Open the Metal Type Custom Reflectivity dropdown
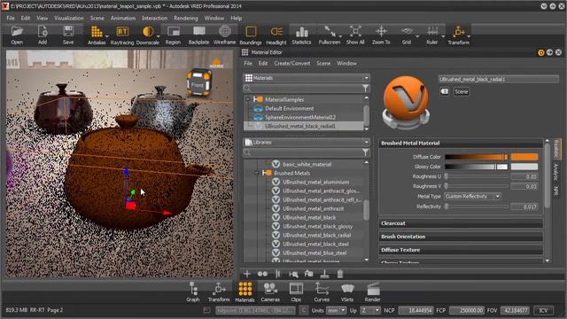This screenshot has height=319, width=567. click(472, 196)
